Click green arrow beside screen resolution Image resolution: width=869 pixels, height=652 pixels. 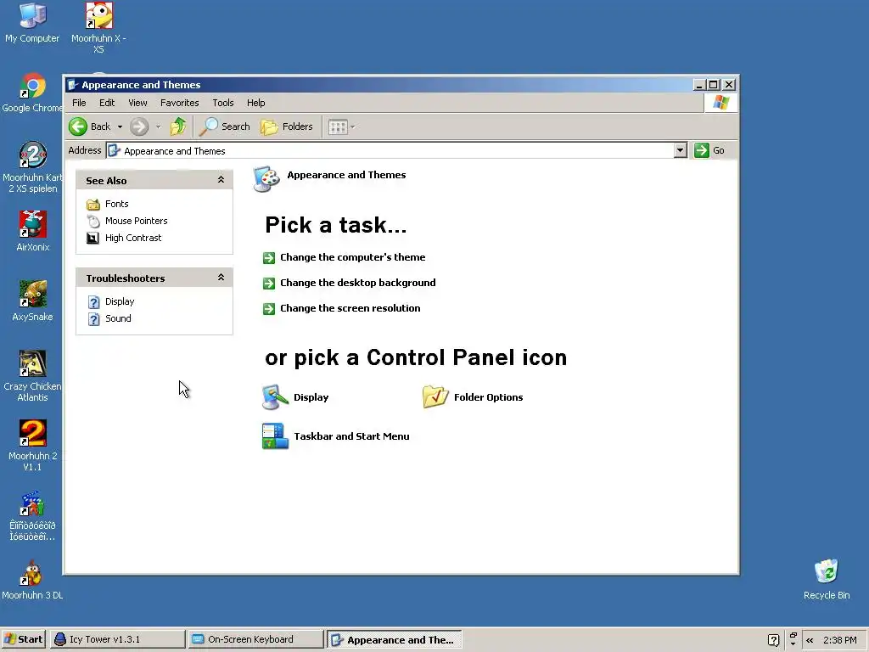pyautogui.click(x=269, y=309)
